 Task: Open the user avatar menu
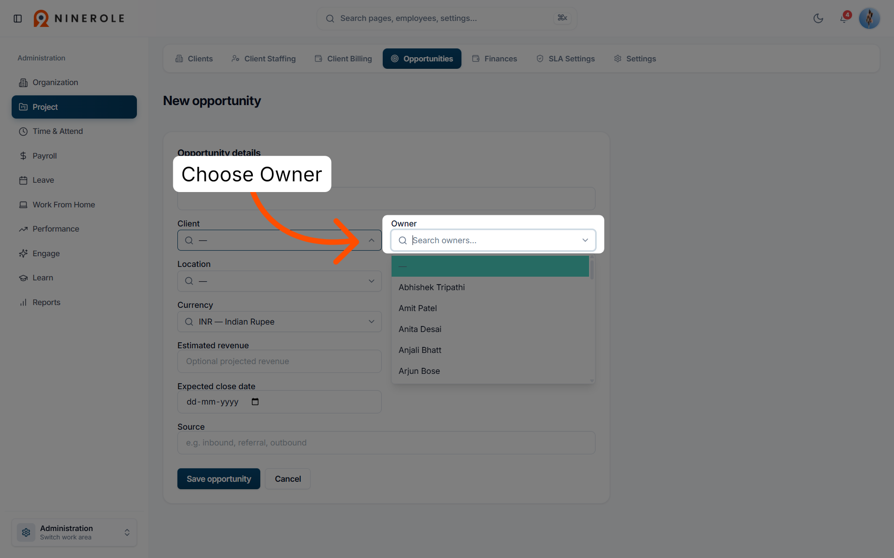pos(869,19)
